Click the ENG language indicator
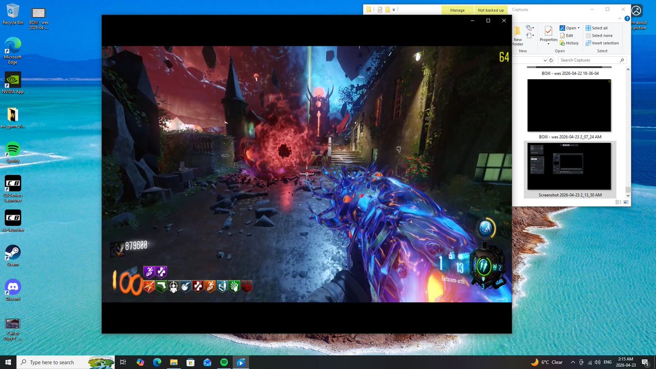 (608, 362)
